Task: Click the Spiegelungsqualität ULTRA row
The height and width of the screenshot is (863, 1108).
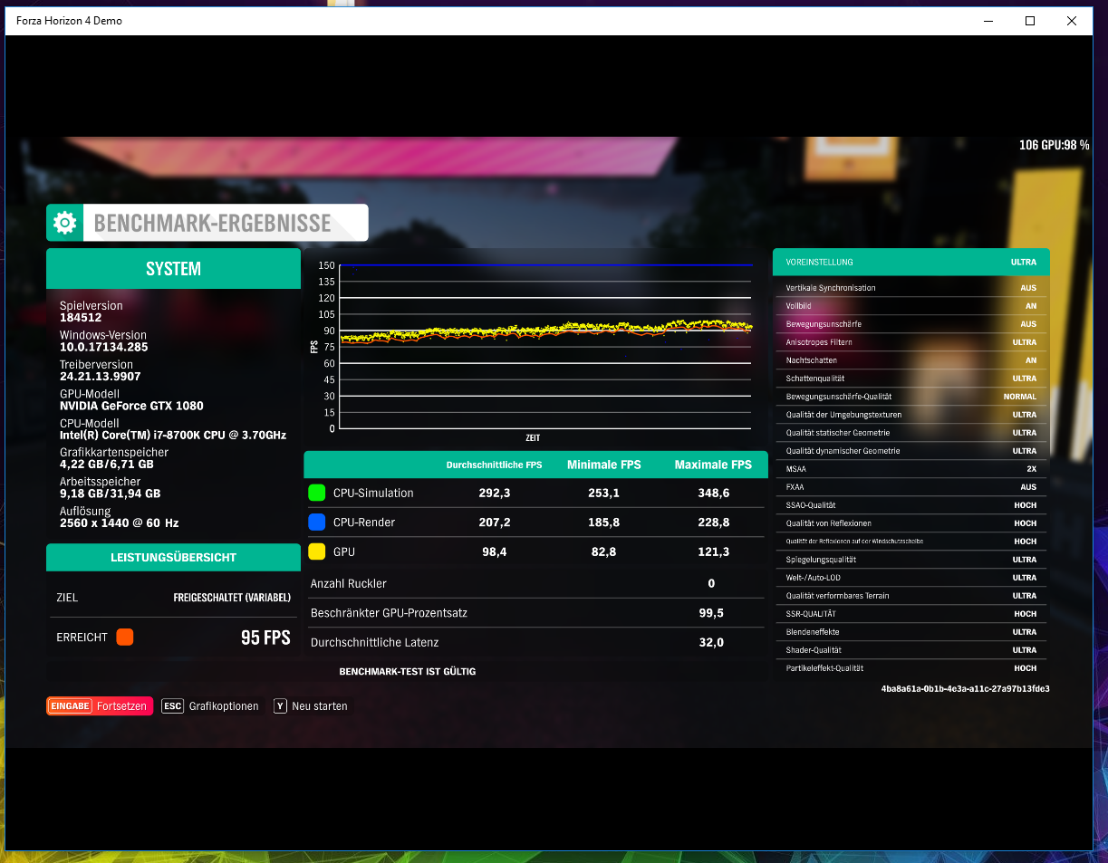Action: pos(910,560)
